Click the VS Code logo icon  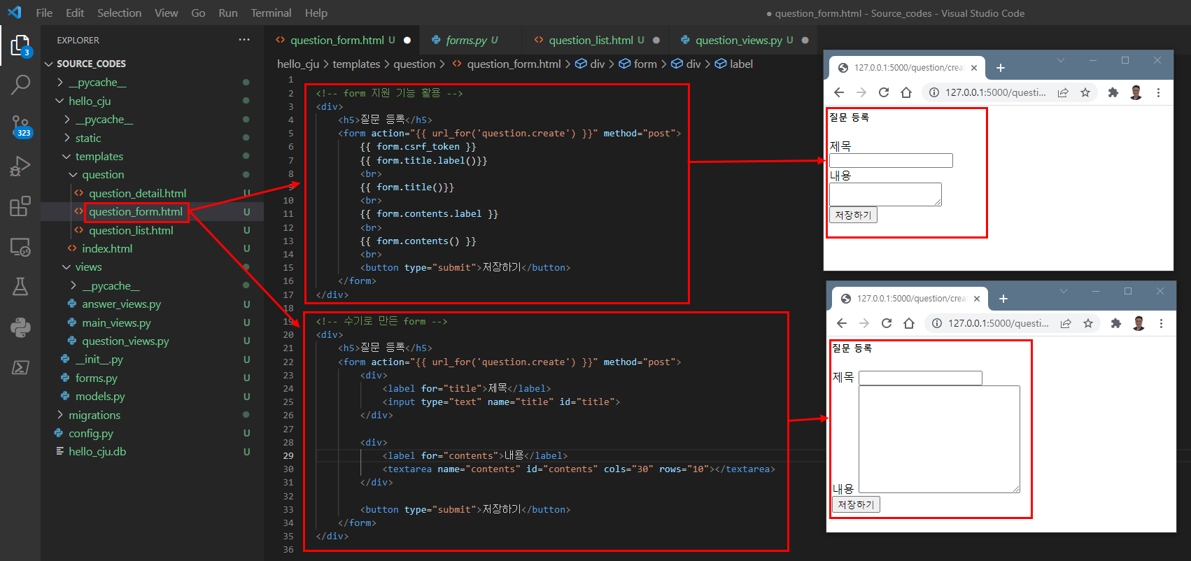click(15, 13)
